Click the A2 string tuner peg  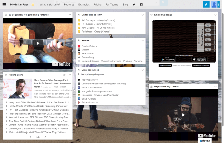pos(208,45)
